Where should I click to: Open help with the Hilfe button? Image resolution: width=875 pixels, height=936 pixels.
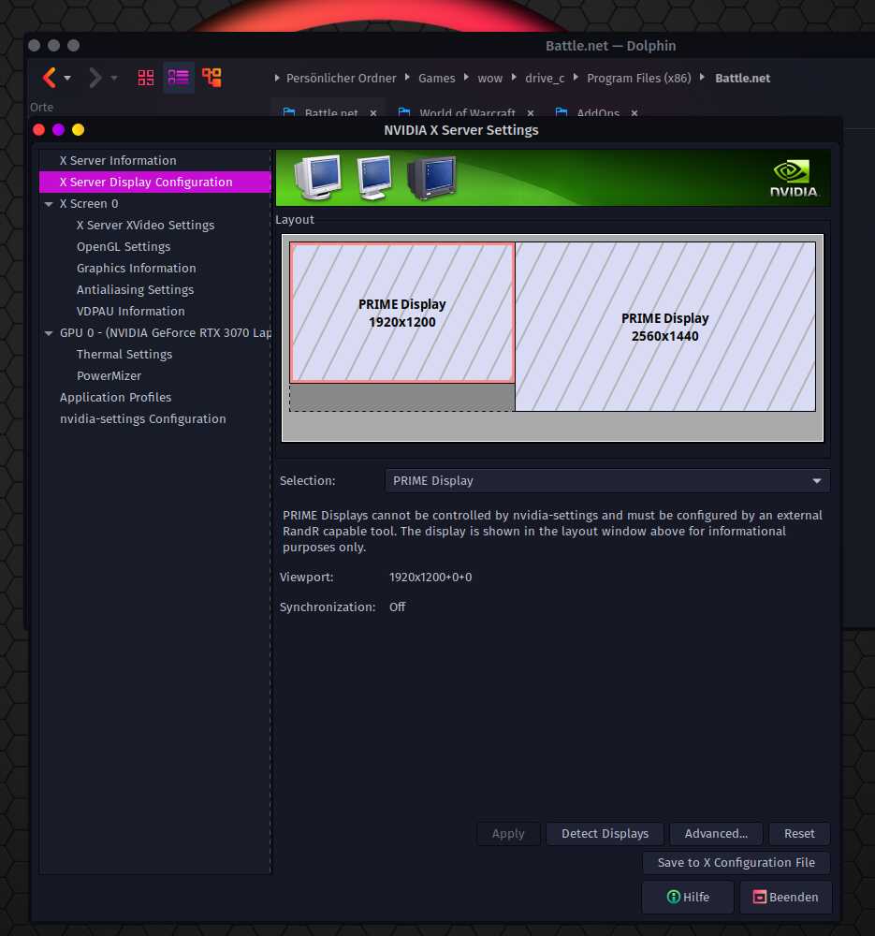click(688, 897)
